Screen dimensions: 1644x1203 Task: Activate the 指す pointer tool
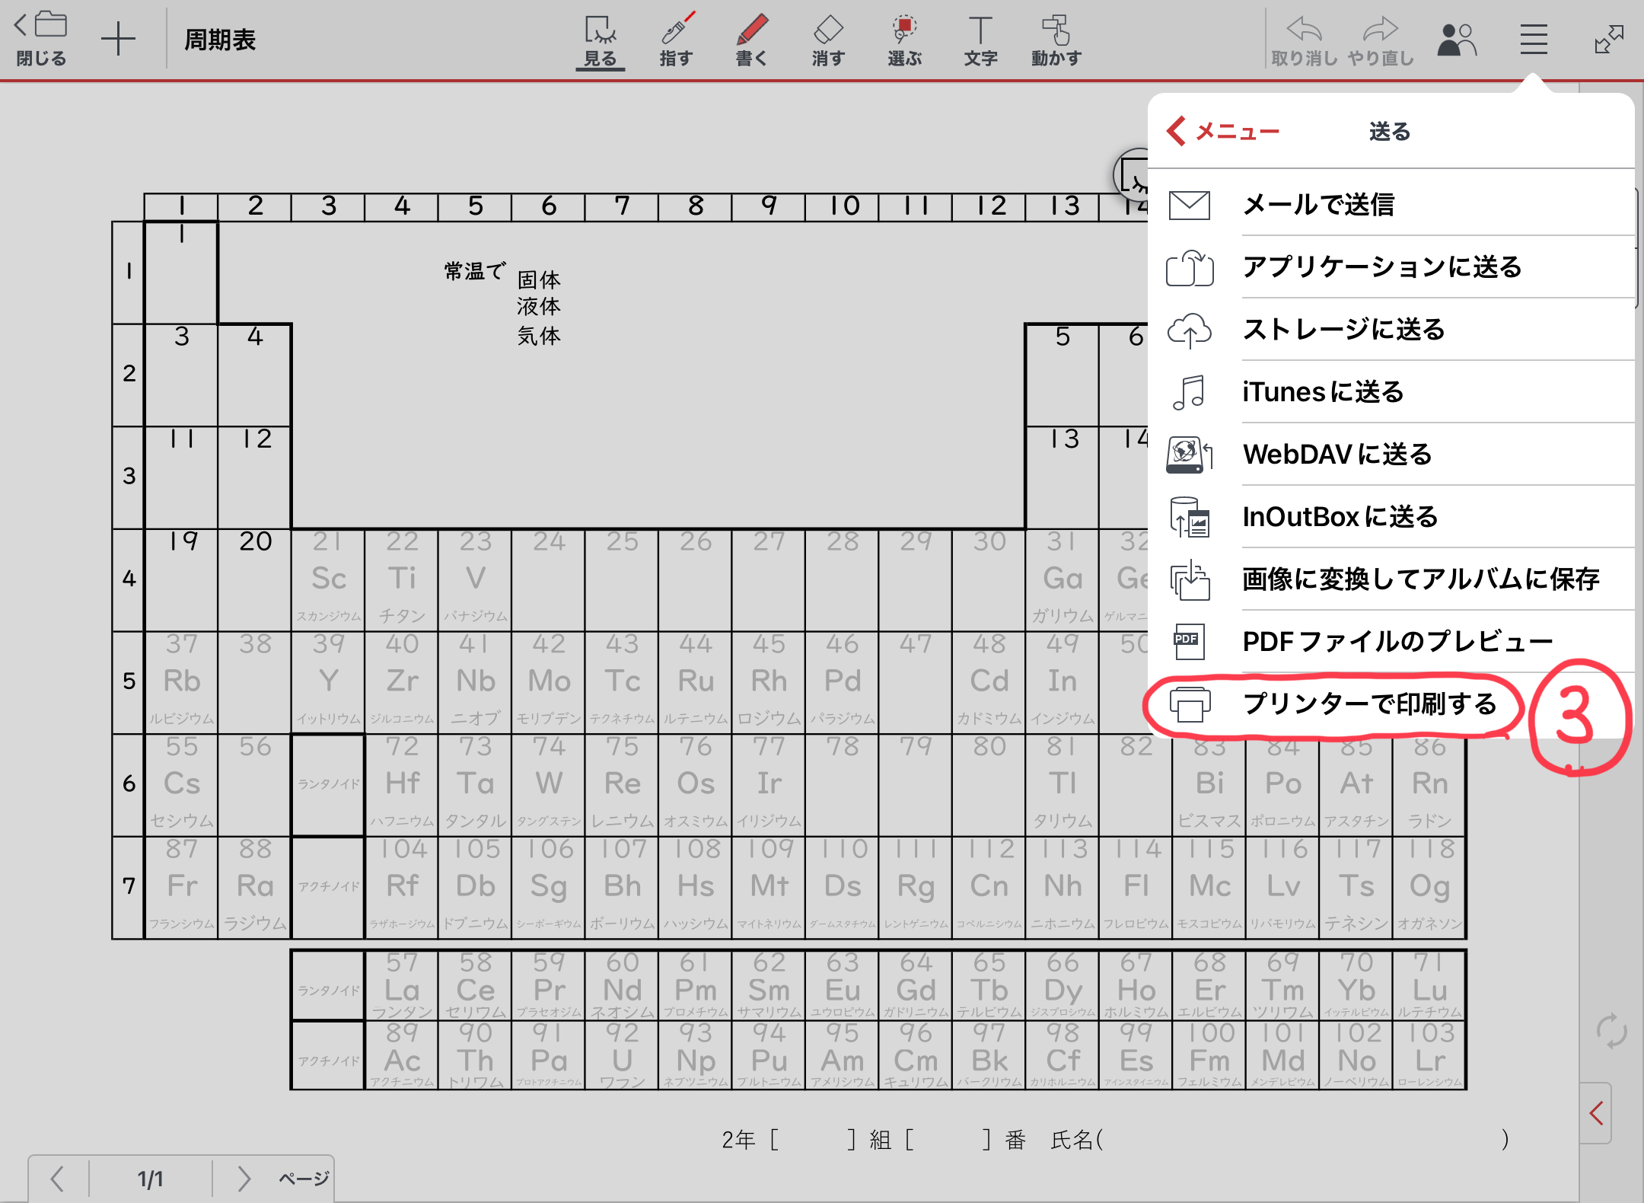click(676, 40)
